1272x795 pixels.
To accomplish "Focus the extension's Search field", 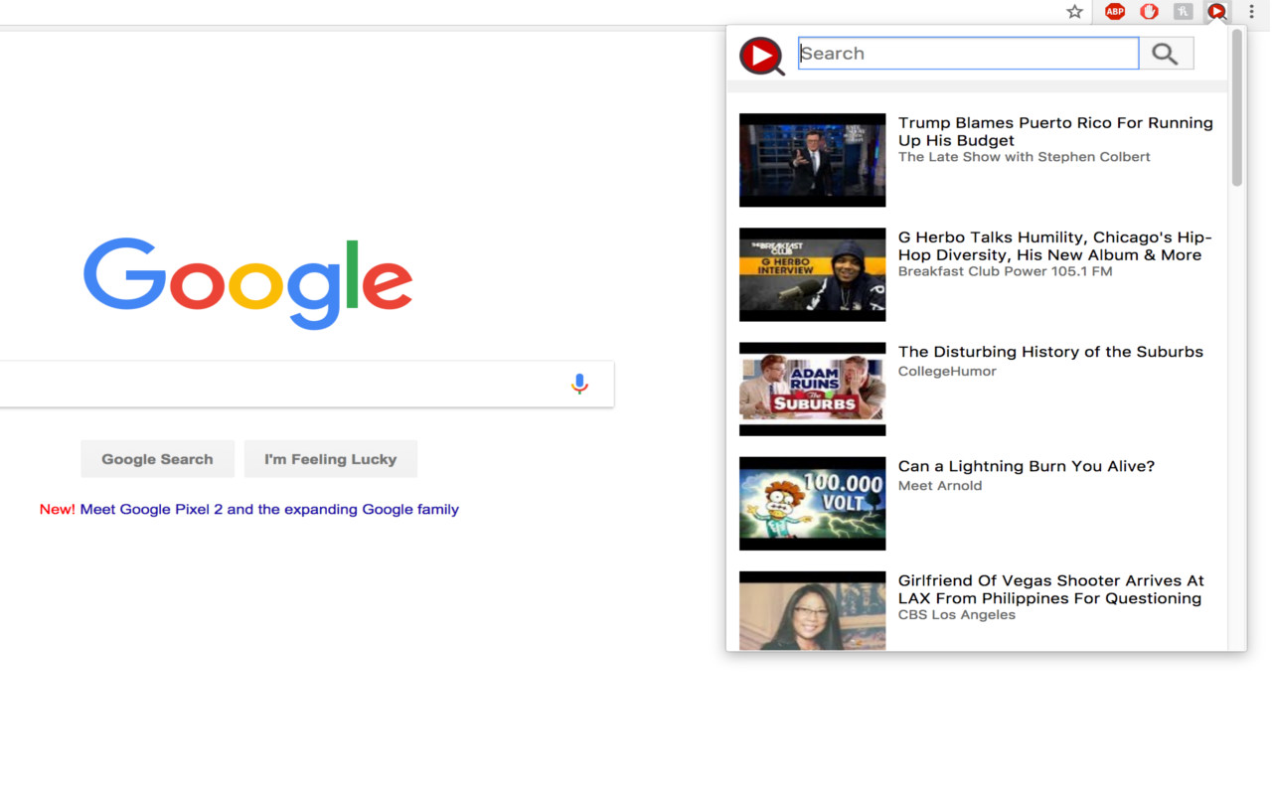I will pos(969,54).
